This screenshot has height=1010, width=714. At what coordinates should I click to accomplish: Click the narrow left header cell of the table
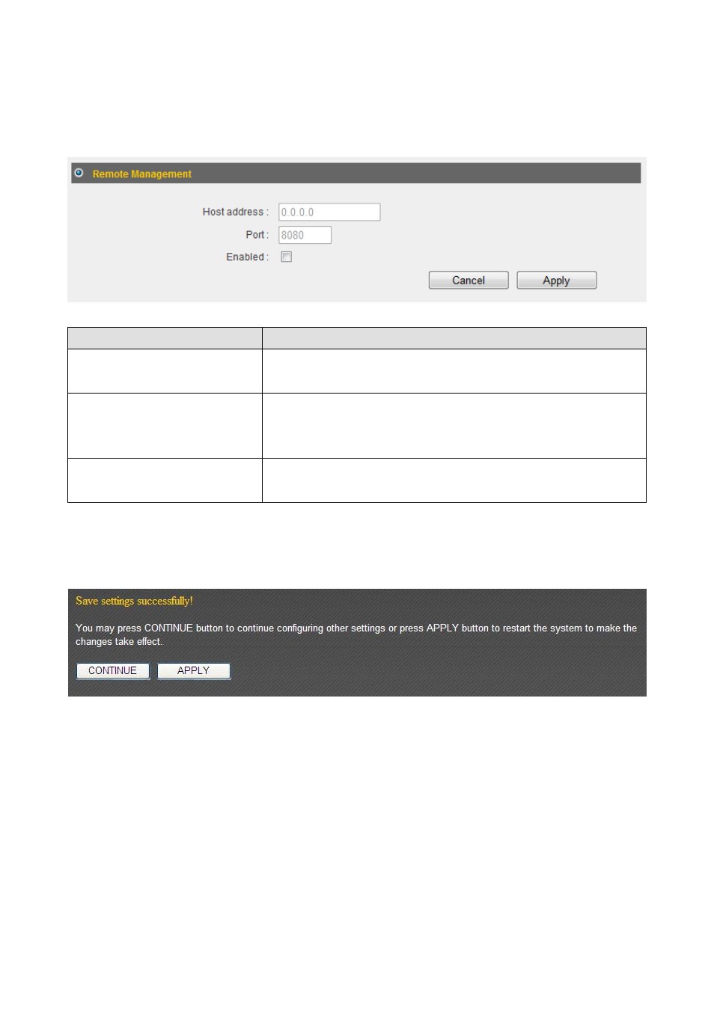[x=165, y=338]
